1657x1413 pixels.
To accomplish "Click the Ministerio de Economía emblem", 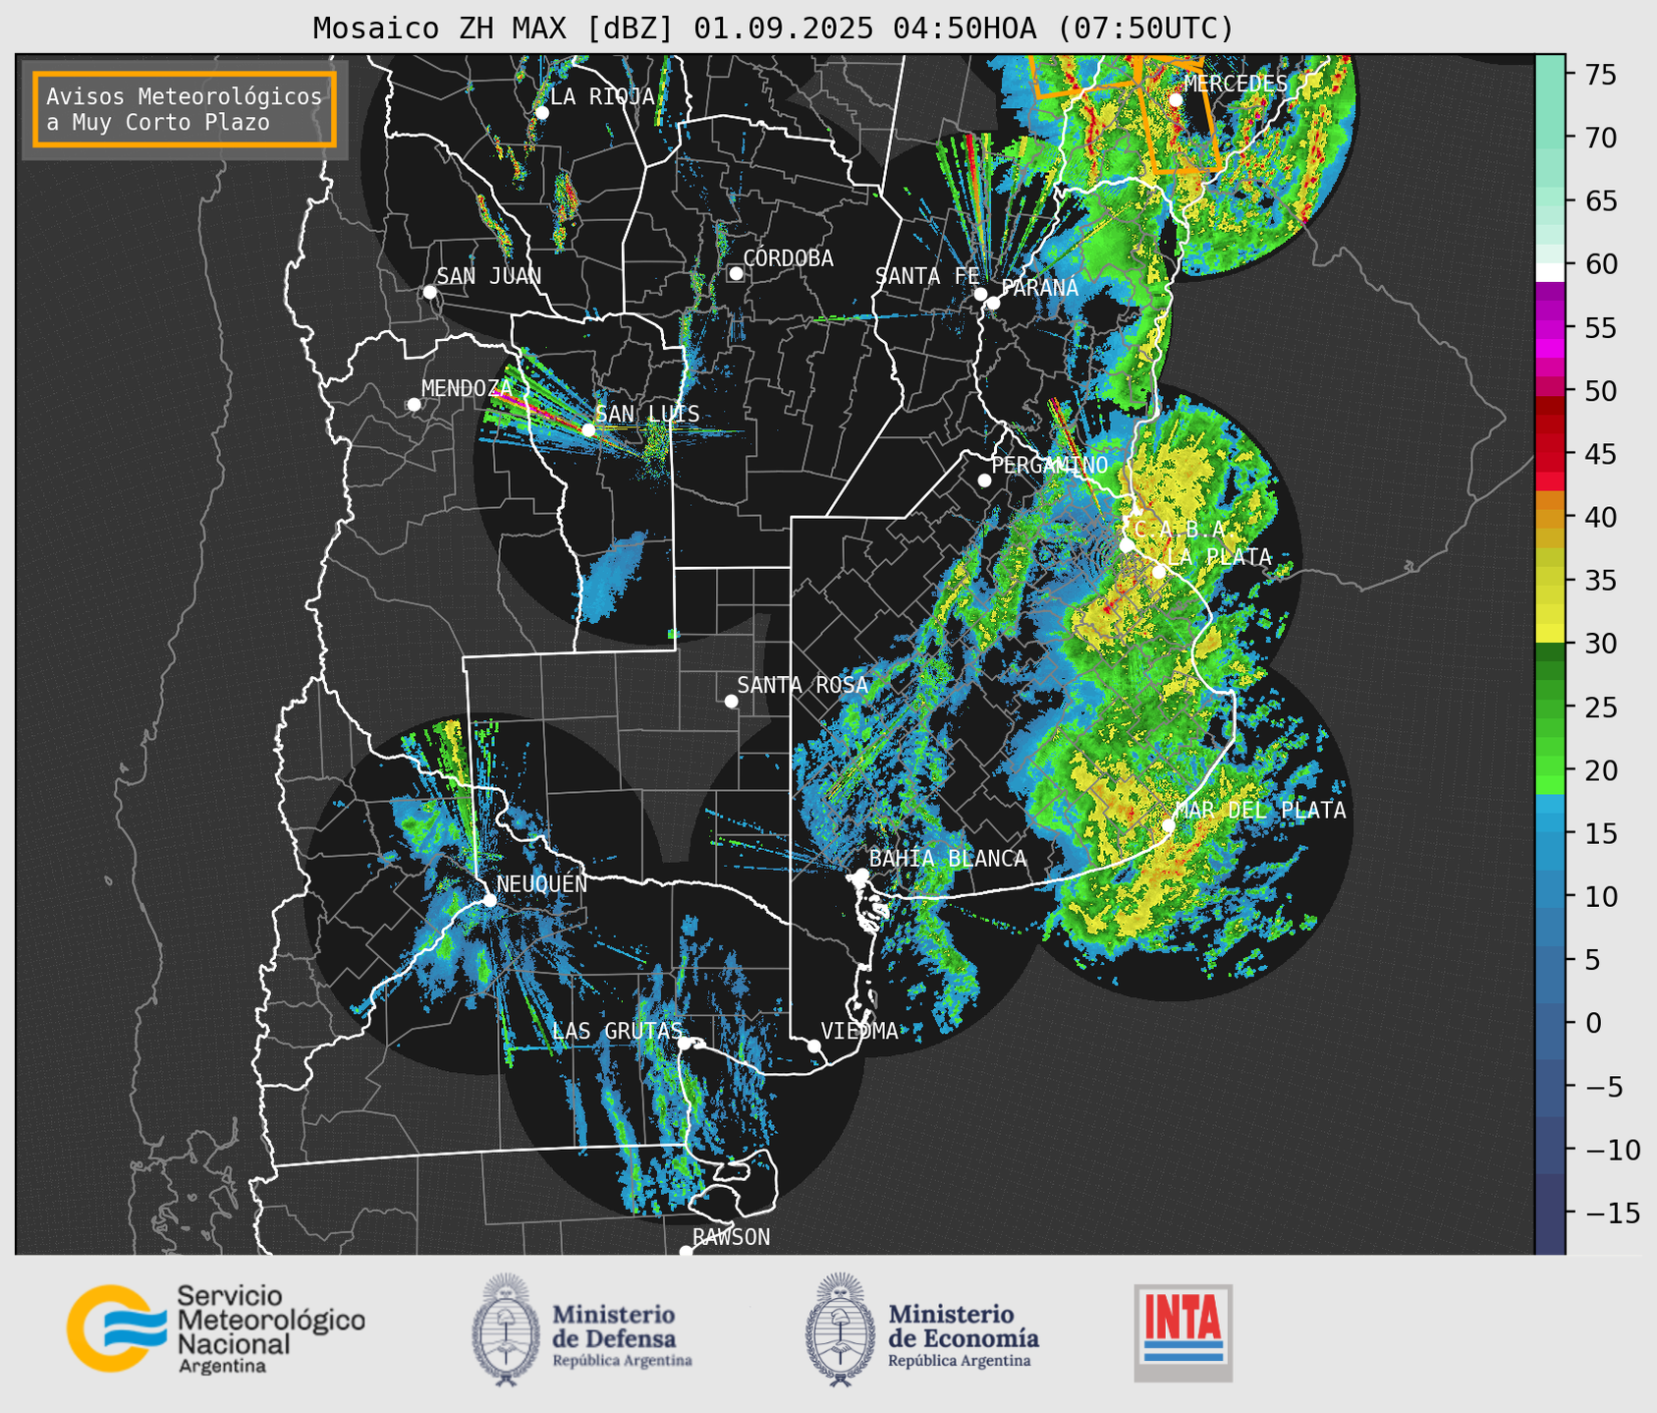I will pos(840,1329).
